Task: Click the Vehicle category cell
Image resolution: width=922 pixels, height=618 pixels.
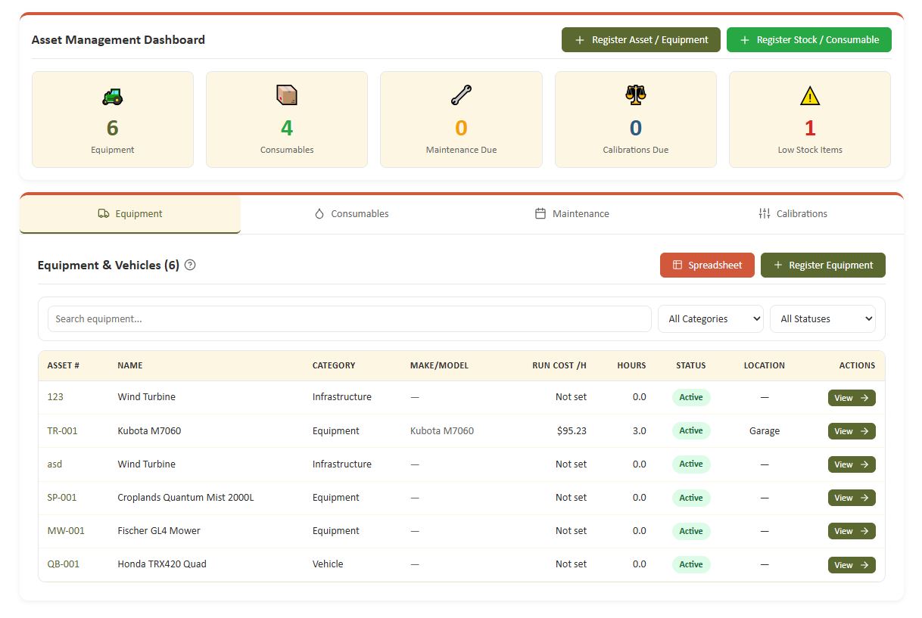Action: coord(328,564)
